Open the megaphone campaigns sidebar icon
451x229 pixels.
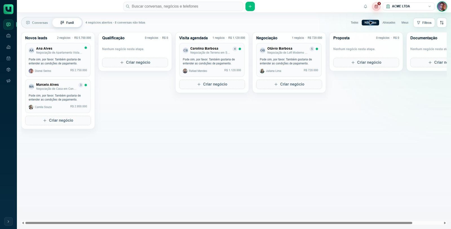(8, 81)
